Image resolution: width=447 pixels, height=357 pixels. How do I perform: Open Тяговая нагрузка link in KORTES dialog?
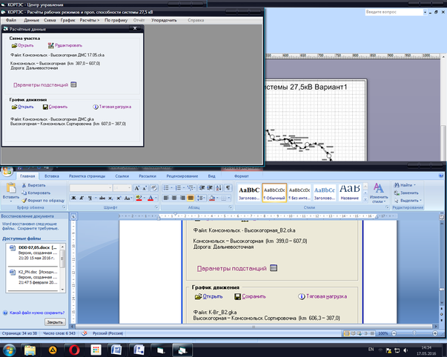(x=115, y=107)
